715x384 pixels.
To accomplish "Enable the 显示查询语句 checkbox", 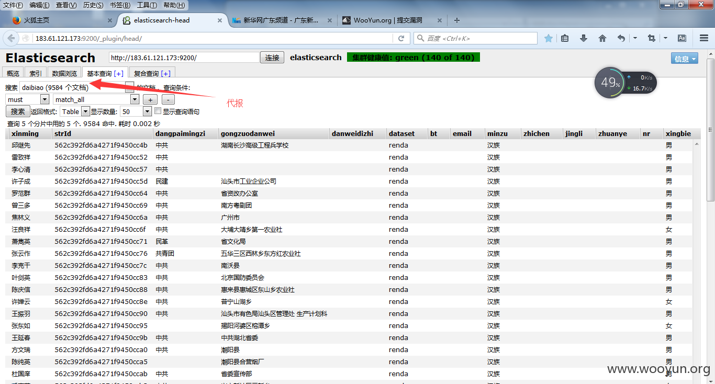I will click(158, 111).
